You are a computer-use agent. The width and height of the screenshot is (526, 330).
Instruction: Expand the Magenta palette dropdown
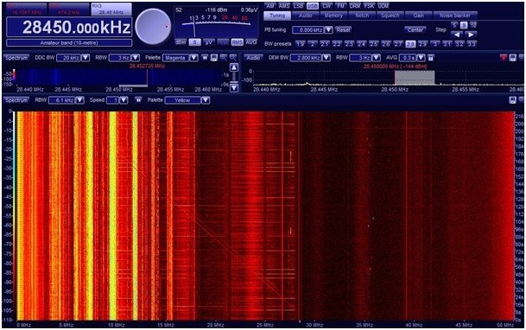click(193, 58)
